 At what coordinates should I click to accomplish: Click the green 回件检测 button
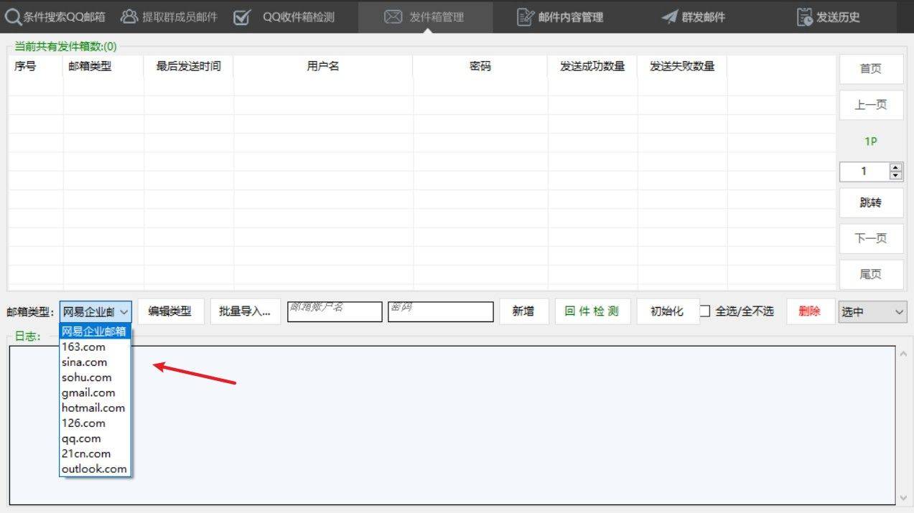click(x=592, y=311)
